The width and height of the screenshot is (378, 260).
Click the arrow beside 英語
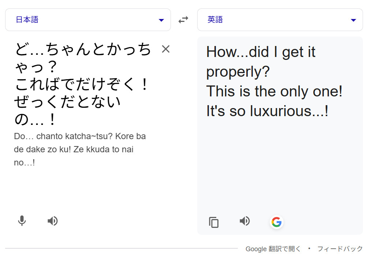pos(353,20)
